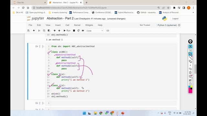Viewport: 207px width, 116px height.
Task: Paste cells below icon
Action: click(x=49, y=31)
